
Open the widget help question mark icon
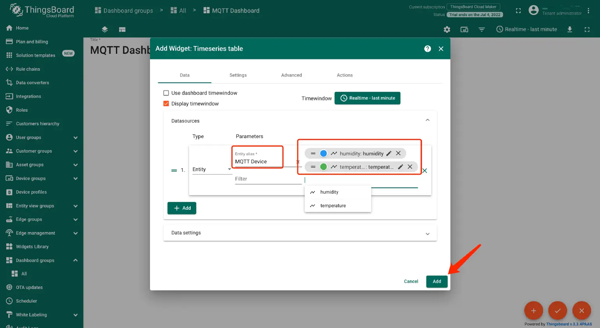427,49
